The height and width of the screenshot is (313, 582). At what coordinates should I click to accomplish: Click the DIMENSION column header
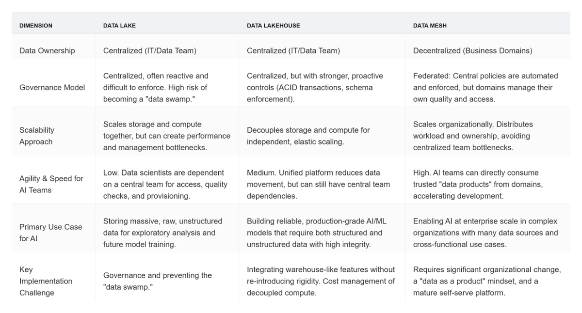pos(36,25)
